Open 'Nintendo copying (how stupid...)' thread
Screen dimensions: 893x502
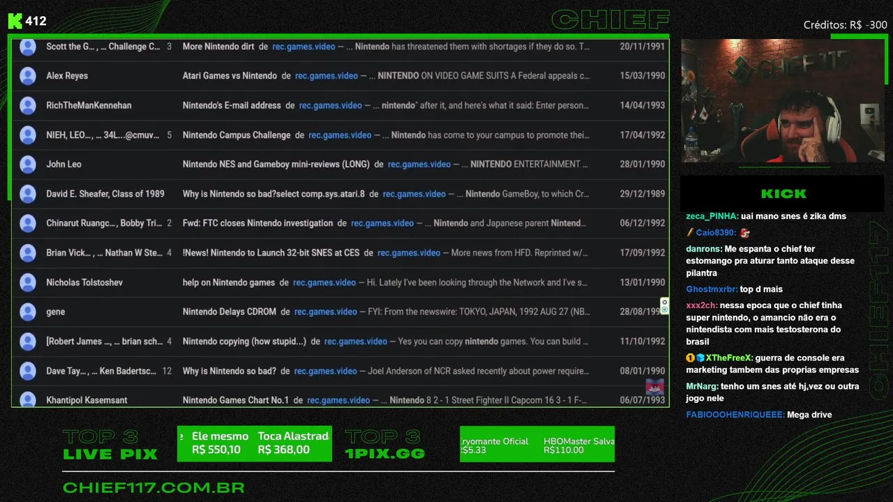245,342
